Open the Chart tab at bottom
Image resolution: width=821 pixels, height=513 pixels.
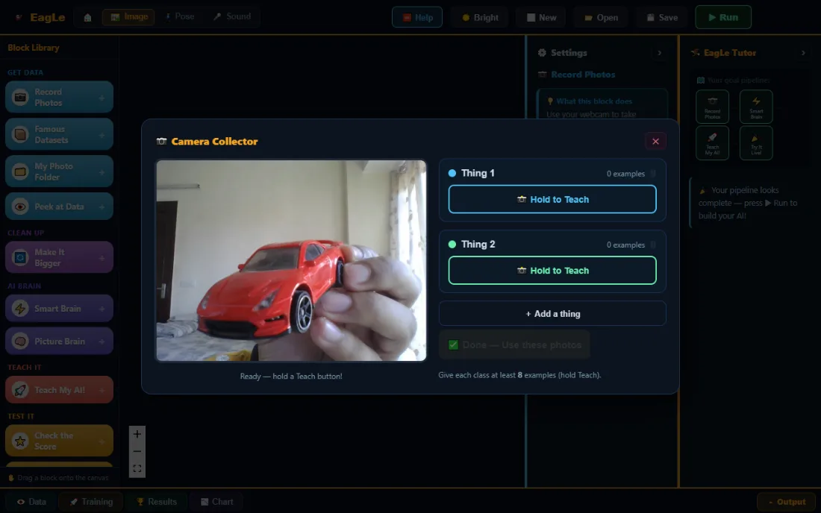pos(217,502)
